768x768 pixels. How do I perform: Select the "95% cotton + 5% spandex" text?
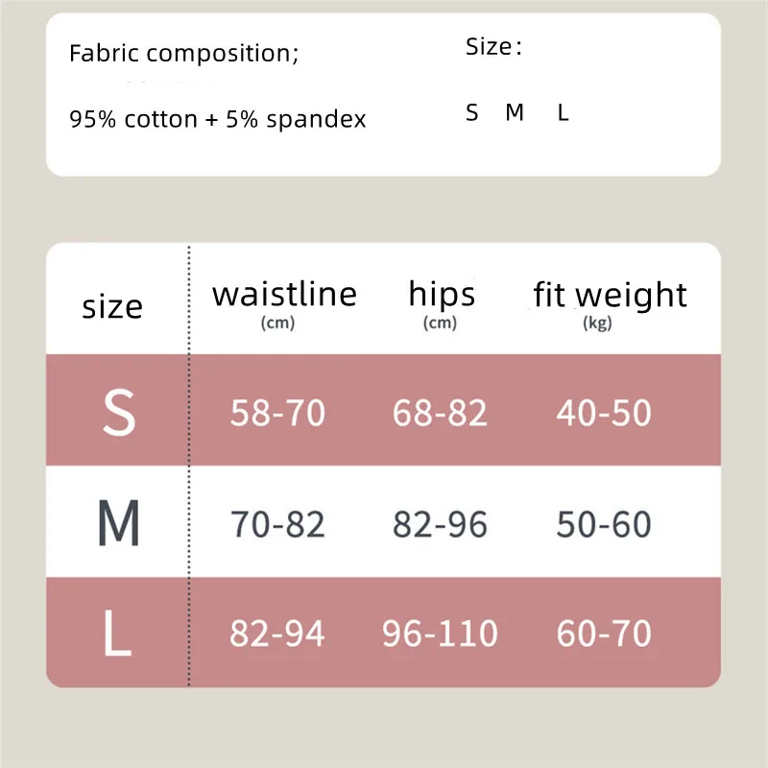(x=218, y=120)
